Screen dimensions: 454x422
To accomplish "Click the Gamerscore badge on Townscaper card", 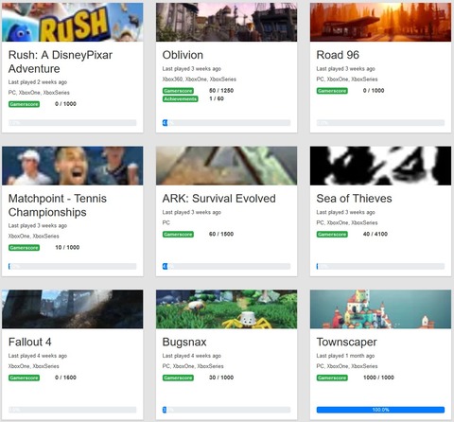I will 332,378.
